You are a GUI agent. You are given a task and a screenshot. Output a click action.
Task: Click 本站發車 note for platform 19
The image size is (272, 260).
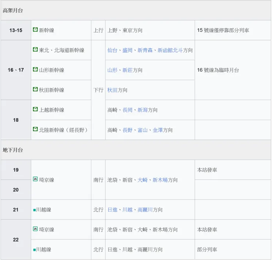click(207, 170)
